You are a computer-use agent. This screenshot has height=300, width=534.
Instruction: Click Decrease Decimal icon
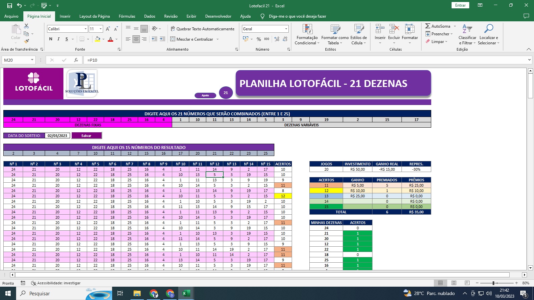pyautogui.click(x=285, y=39)
